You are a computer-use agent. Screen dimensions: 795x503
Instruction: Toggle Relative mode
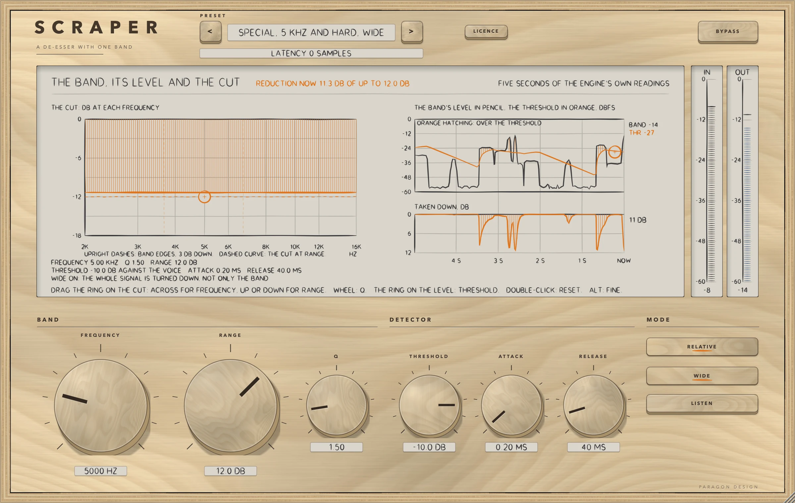(x=702, y=347)
